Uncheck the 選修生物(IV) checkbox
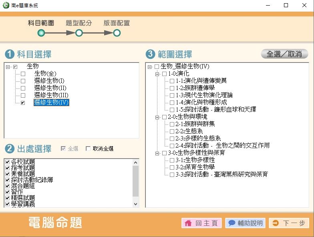 23,102
